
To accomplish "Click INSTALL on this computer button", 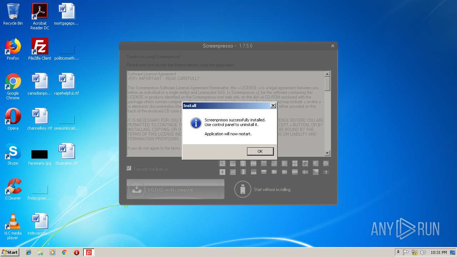I will (x=175, y=189).
